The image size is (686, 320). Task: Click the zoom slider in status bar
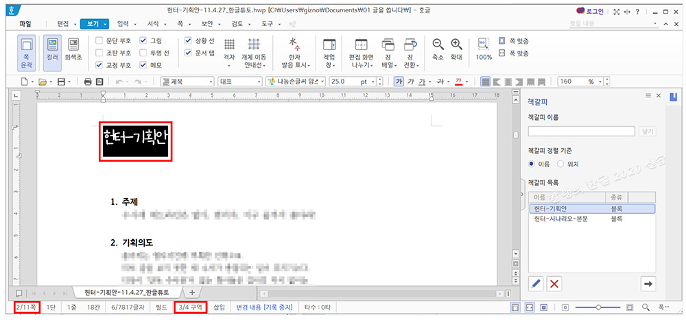click(598, 307)
